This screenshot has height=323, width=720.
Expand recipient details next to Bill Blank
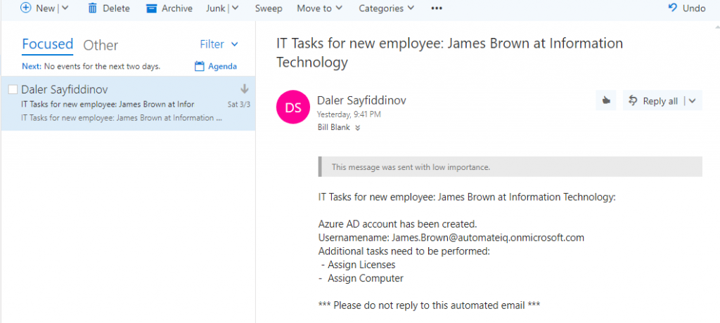(357, 128)
